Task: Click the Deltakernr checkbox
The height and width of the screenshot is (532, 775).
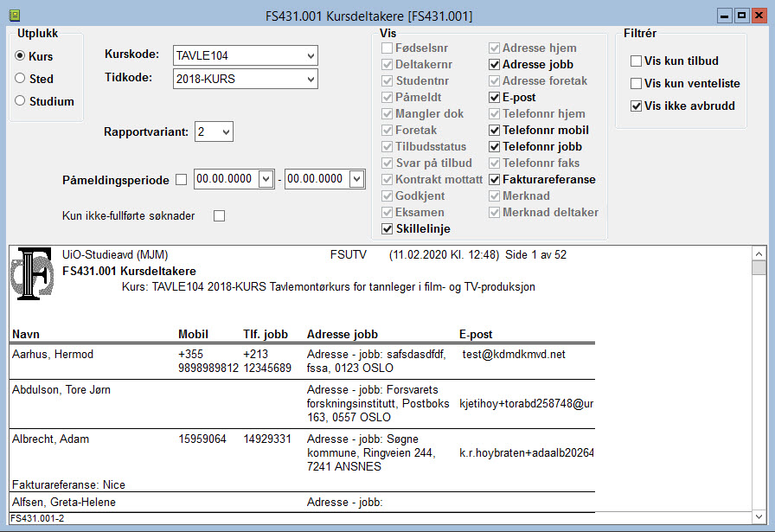Action: [387, 64]
